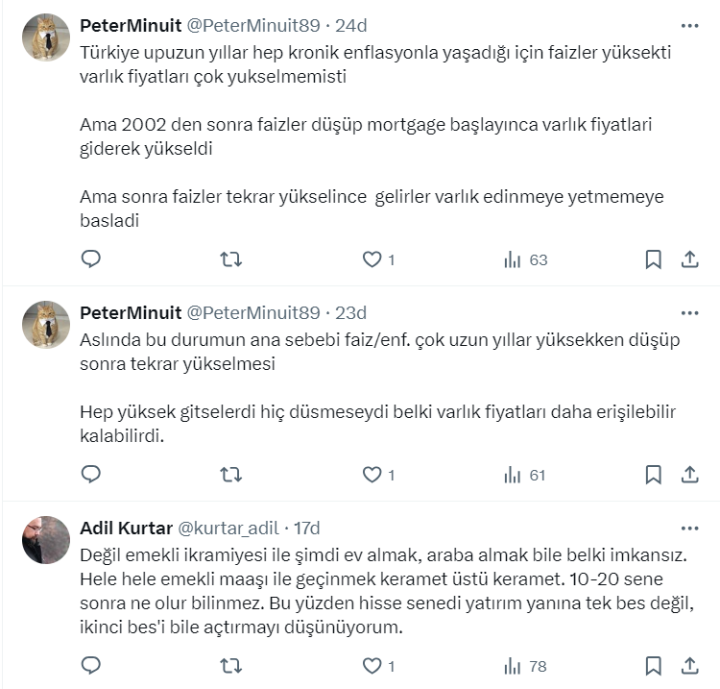Screen dimensions: 720x689
Task: Open more options on first tweet
Action: pyautogui.click(x=689, y=25)
